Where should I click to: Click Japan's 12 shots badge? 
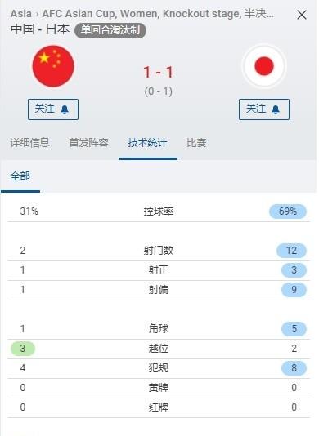click(291, 251)
